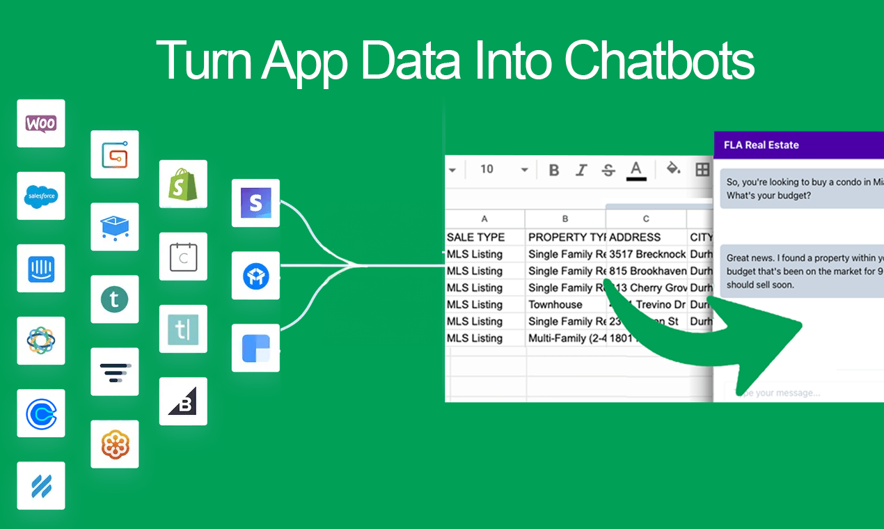Select the 3517 Brecknock address cell
The image size is (884, 529).
(647, 254)
